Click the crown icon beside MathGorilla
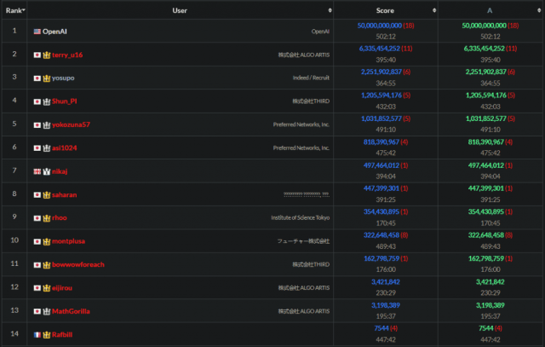 [x=47, y=311]
